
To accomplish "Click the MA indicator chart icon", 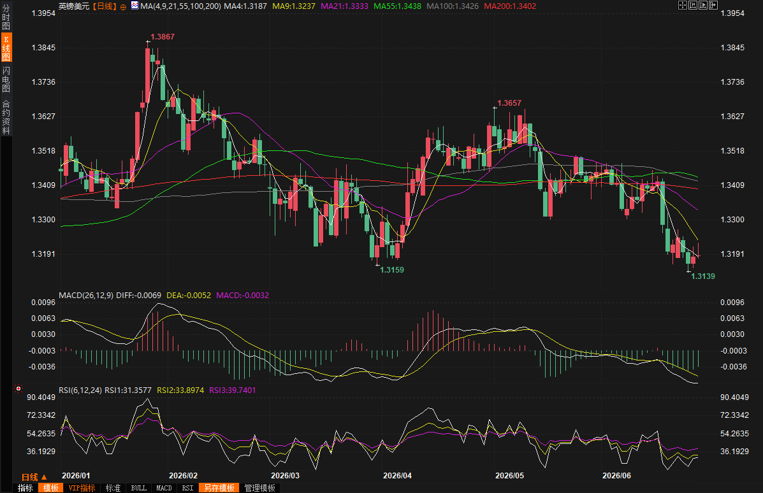I will click(134, 6).
